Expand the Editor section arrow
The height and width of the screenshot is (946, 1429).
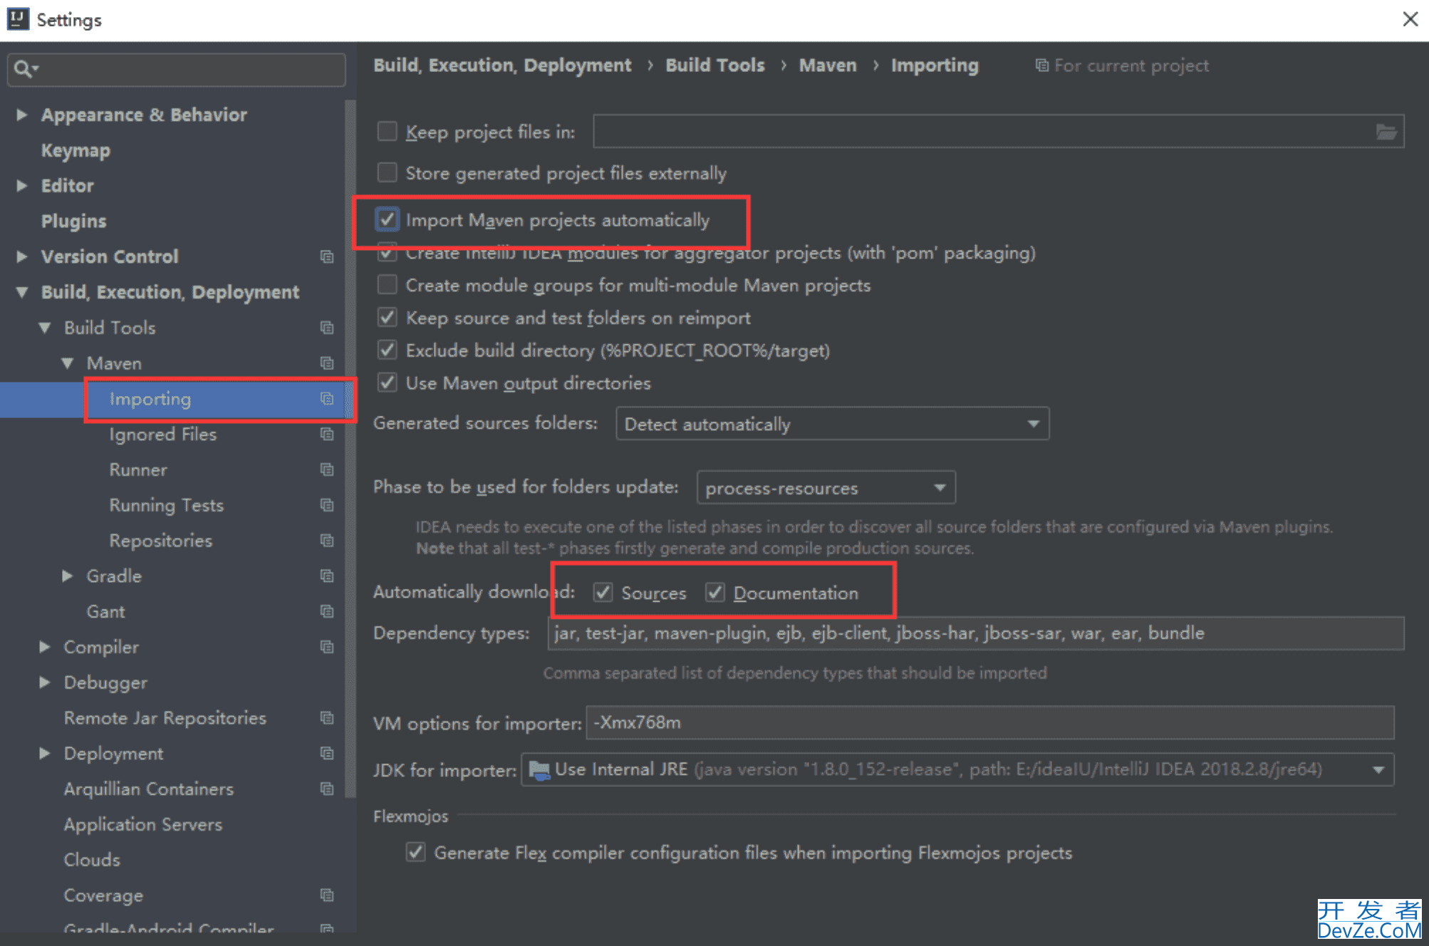click(x=22, y=186)
